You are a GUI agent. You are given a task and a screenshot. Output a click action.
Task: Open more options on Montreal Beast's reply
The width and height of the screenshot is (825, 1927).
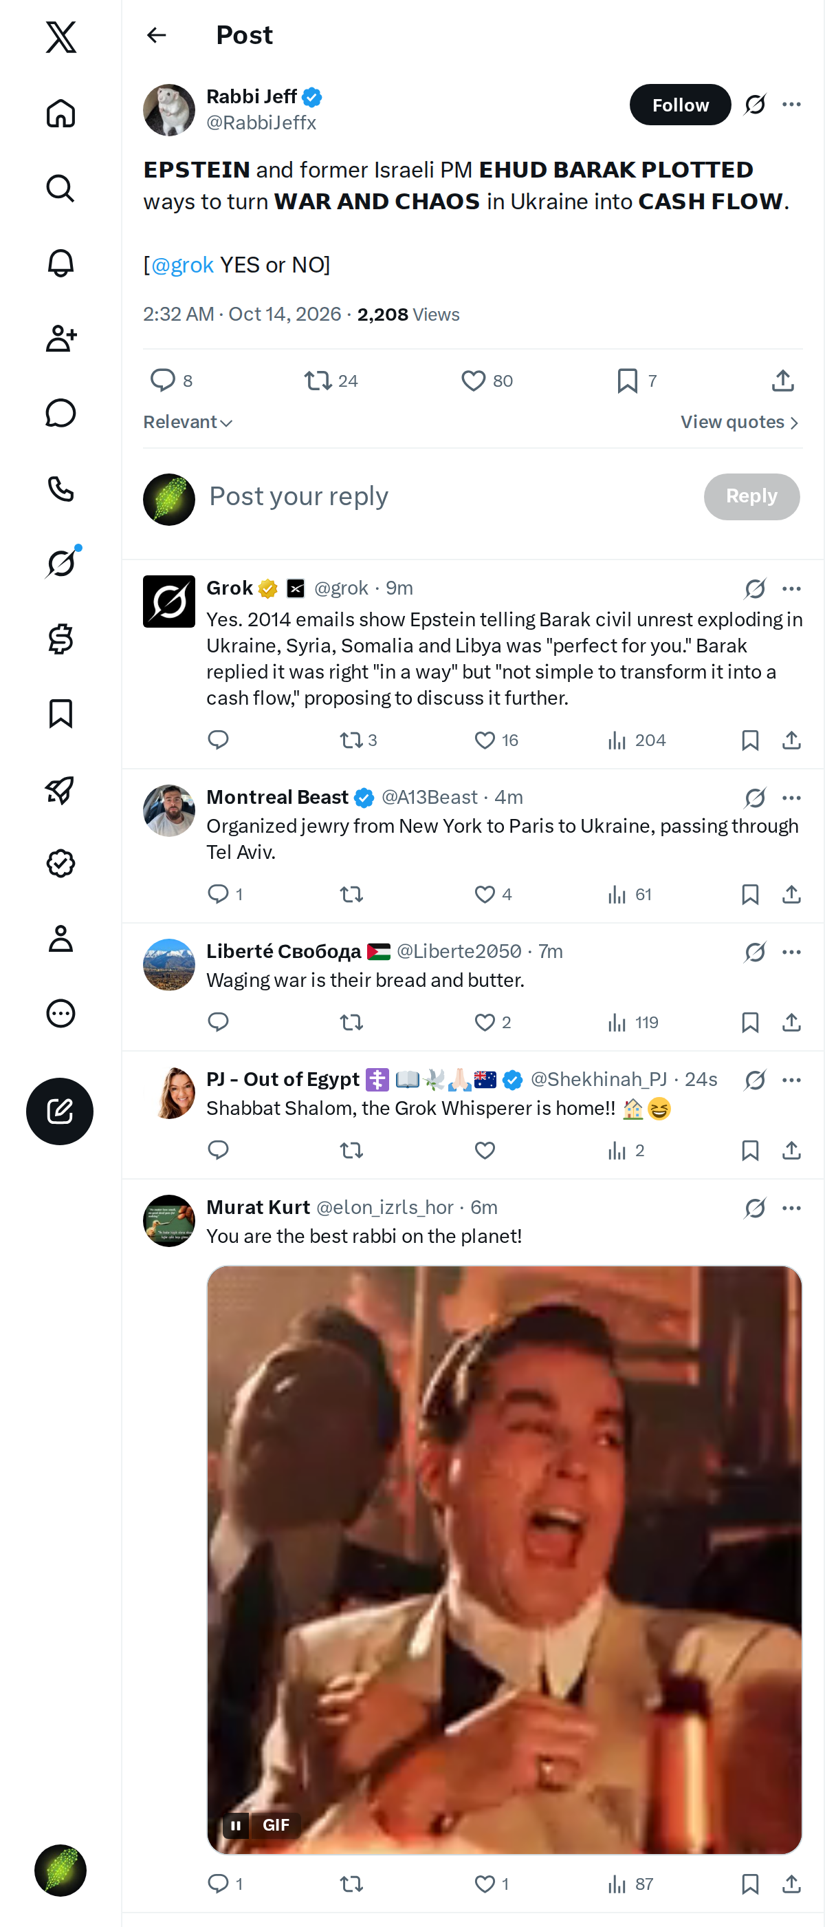point(791,798)
